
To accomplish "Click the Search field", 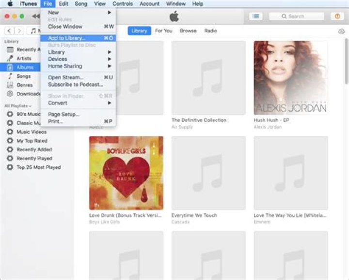I will 296,16.
